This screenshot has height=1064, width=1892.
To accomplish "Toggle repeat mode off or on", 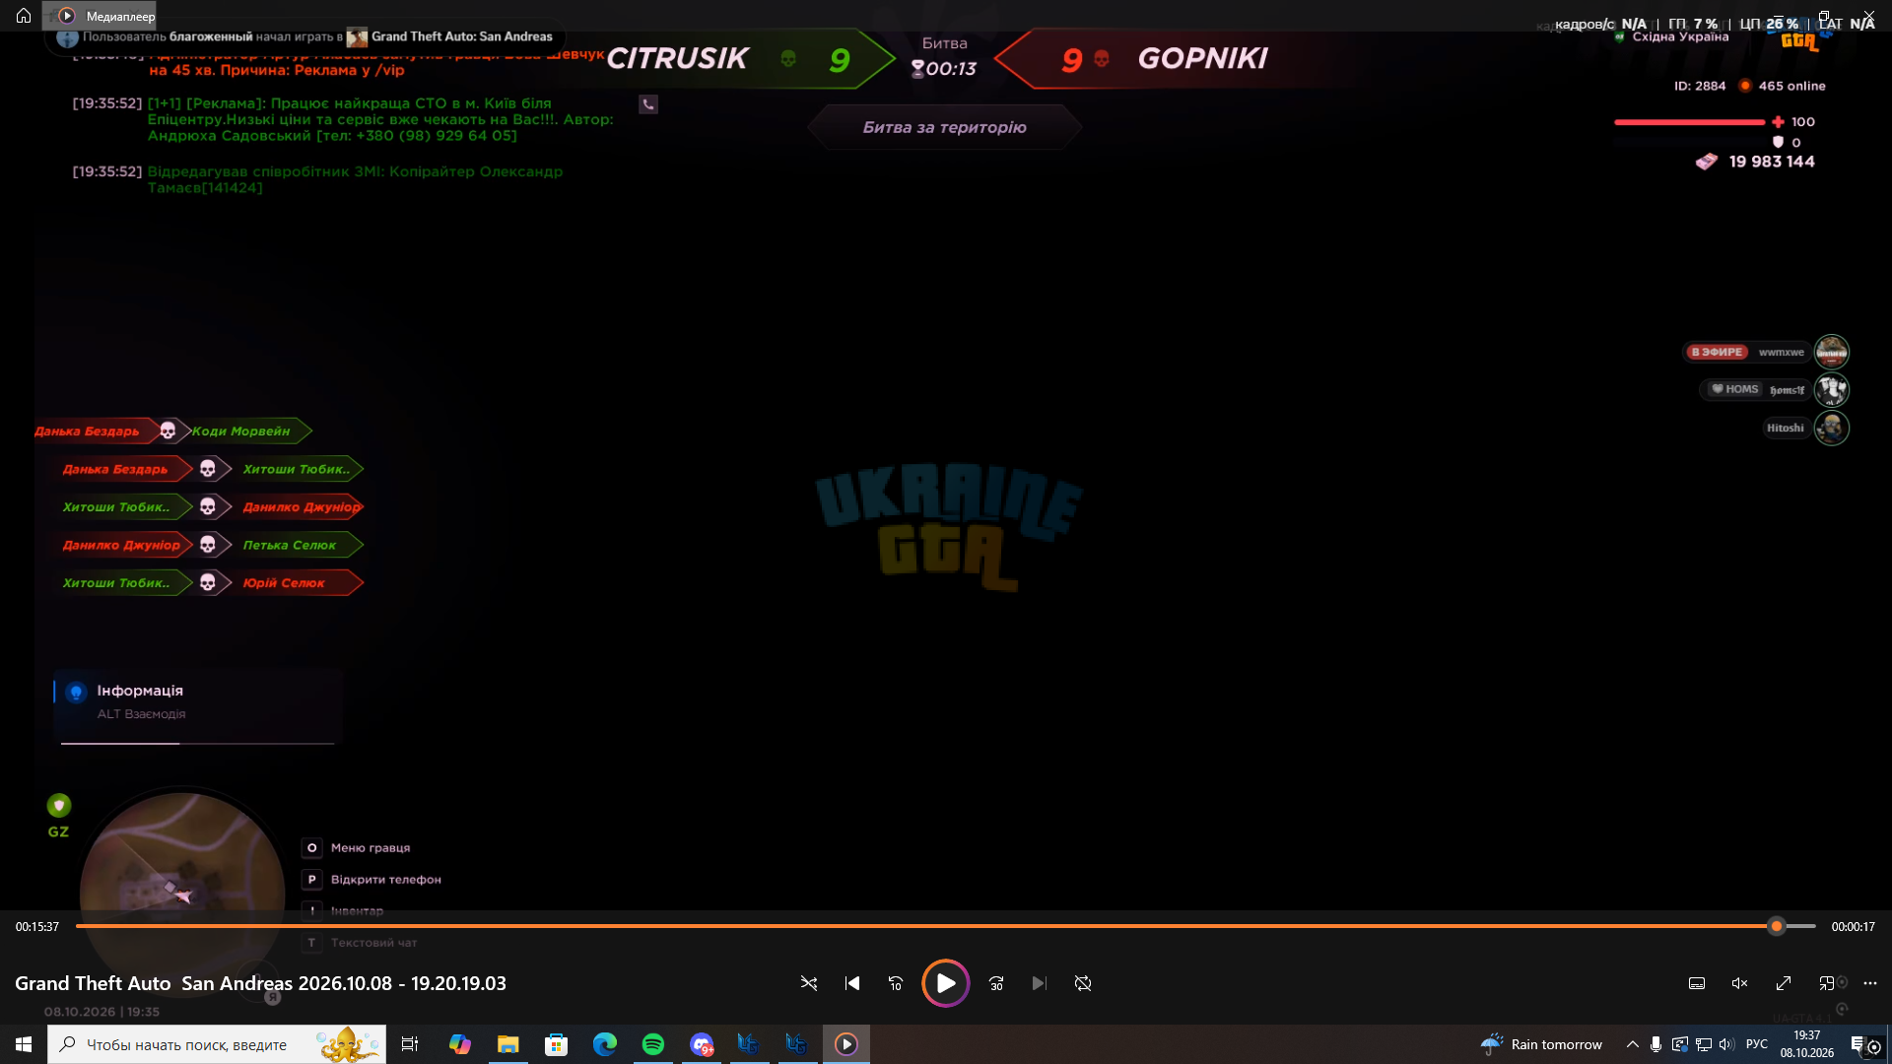I will pos(1083,983).
